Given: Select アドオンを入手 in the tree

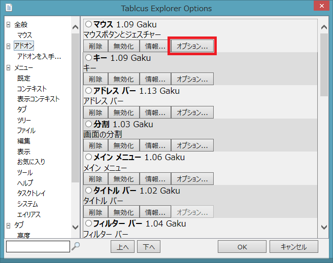Looking at the screenshot, I should point(39,57).
